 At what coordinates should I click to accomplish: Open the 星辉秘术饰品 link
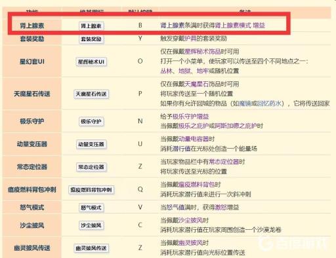pyautogui.click(x=203, y=52)
